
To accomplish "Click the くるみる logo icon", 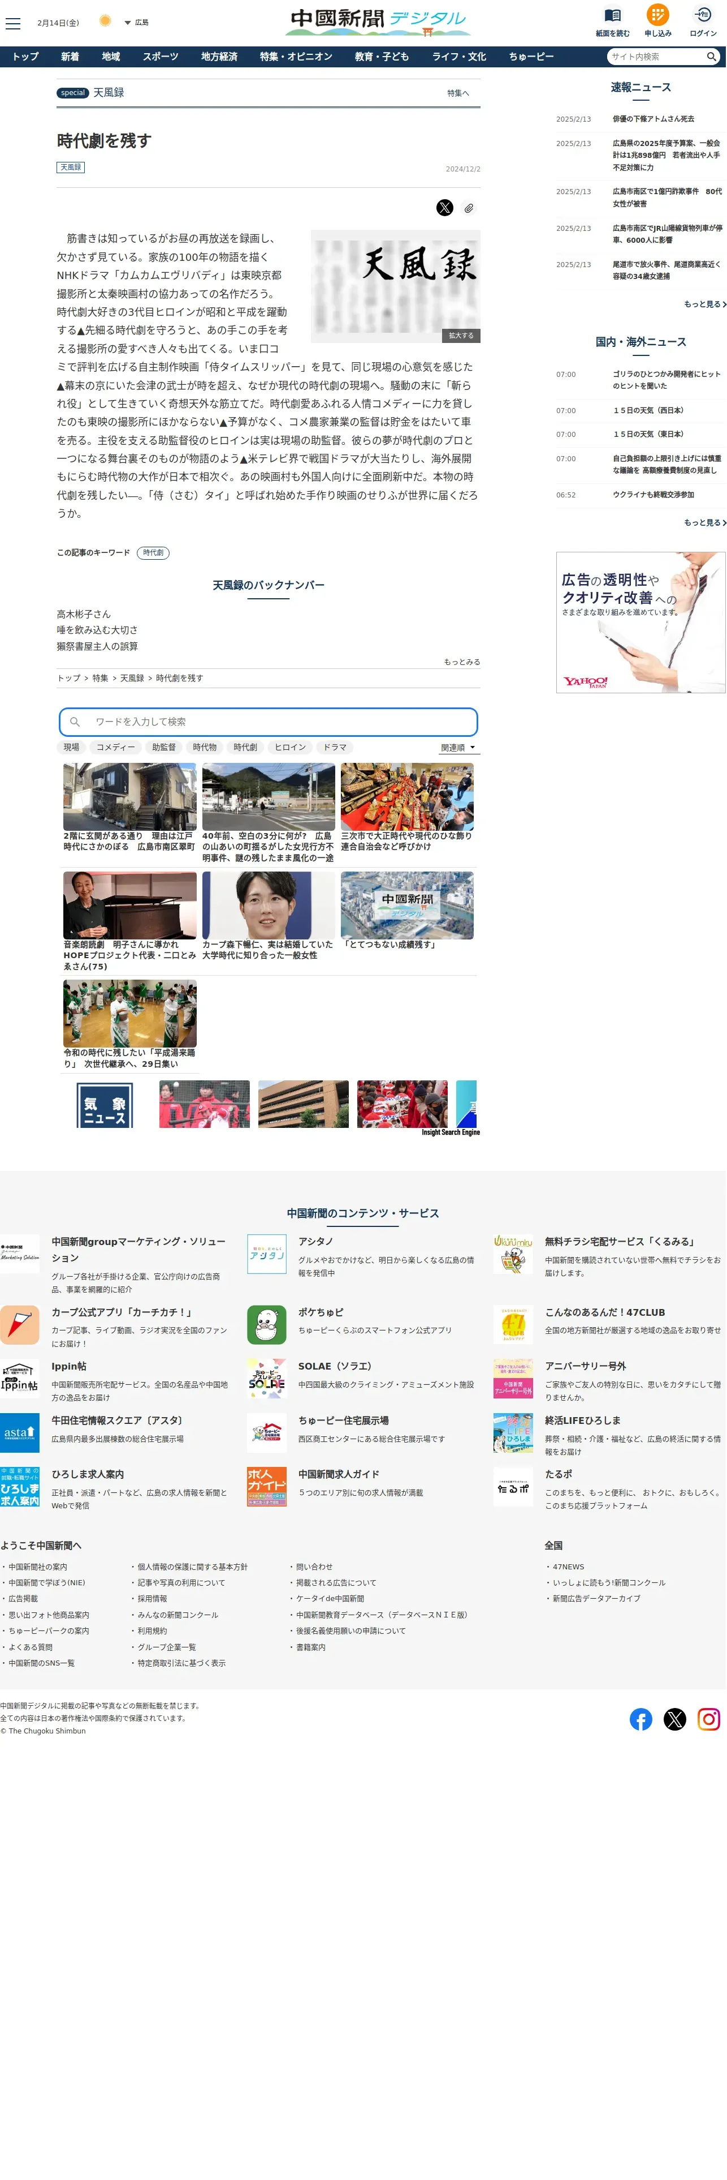I will click(x=513, y=1254).
